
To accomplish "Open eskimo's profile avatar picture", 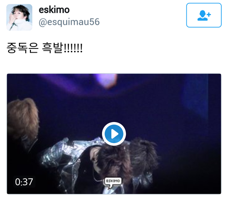I will tap(19, 17).
